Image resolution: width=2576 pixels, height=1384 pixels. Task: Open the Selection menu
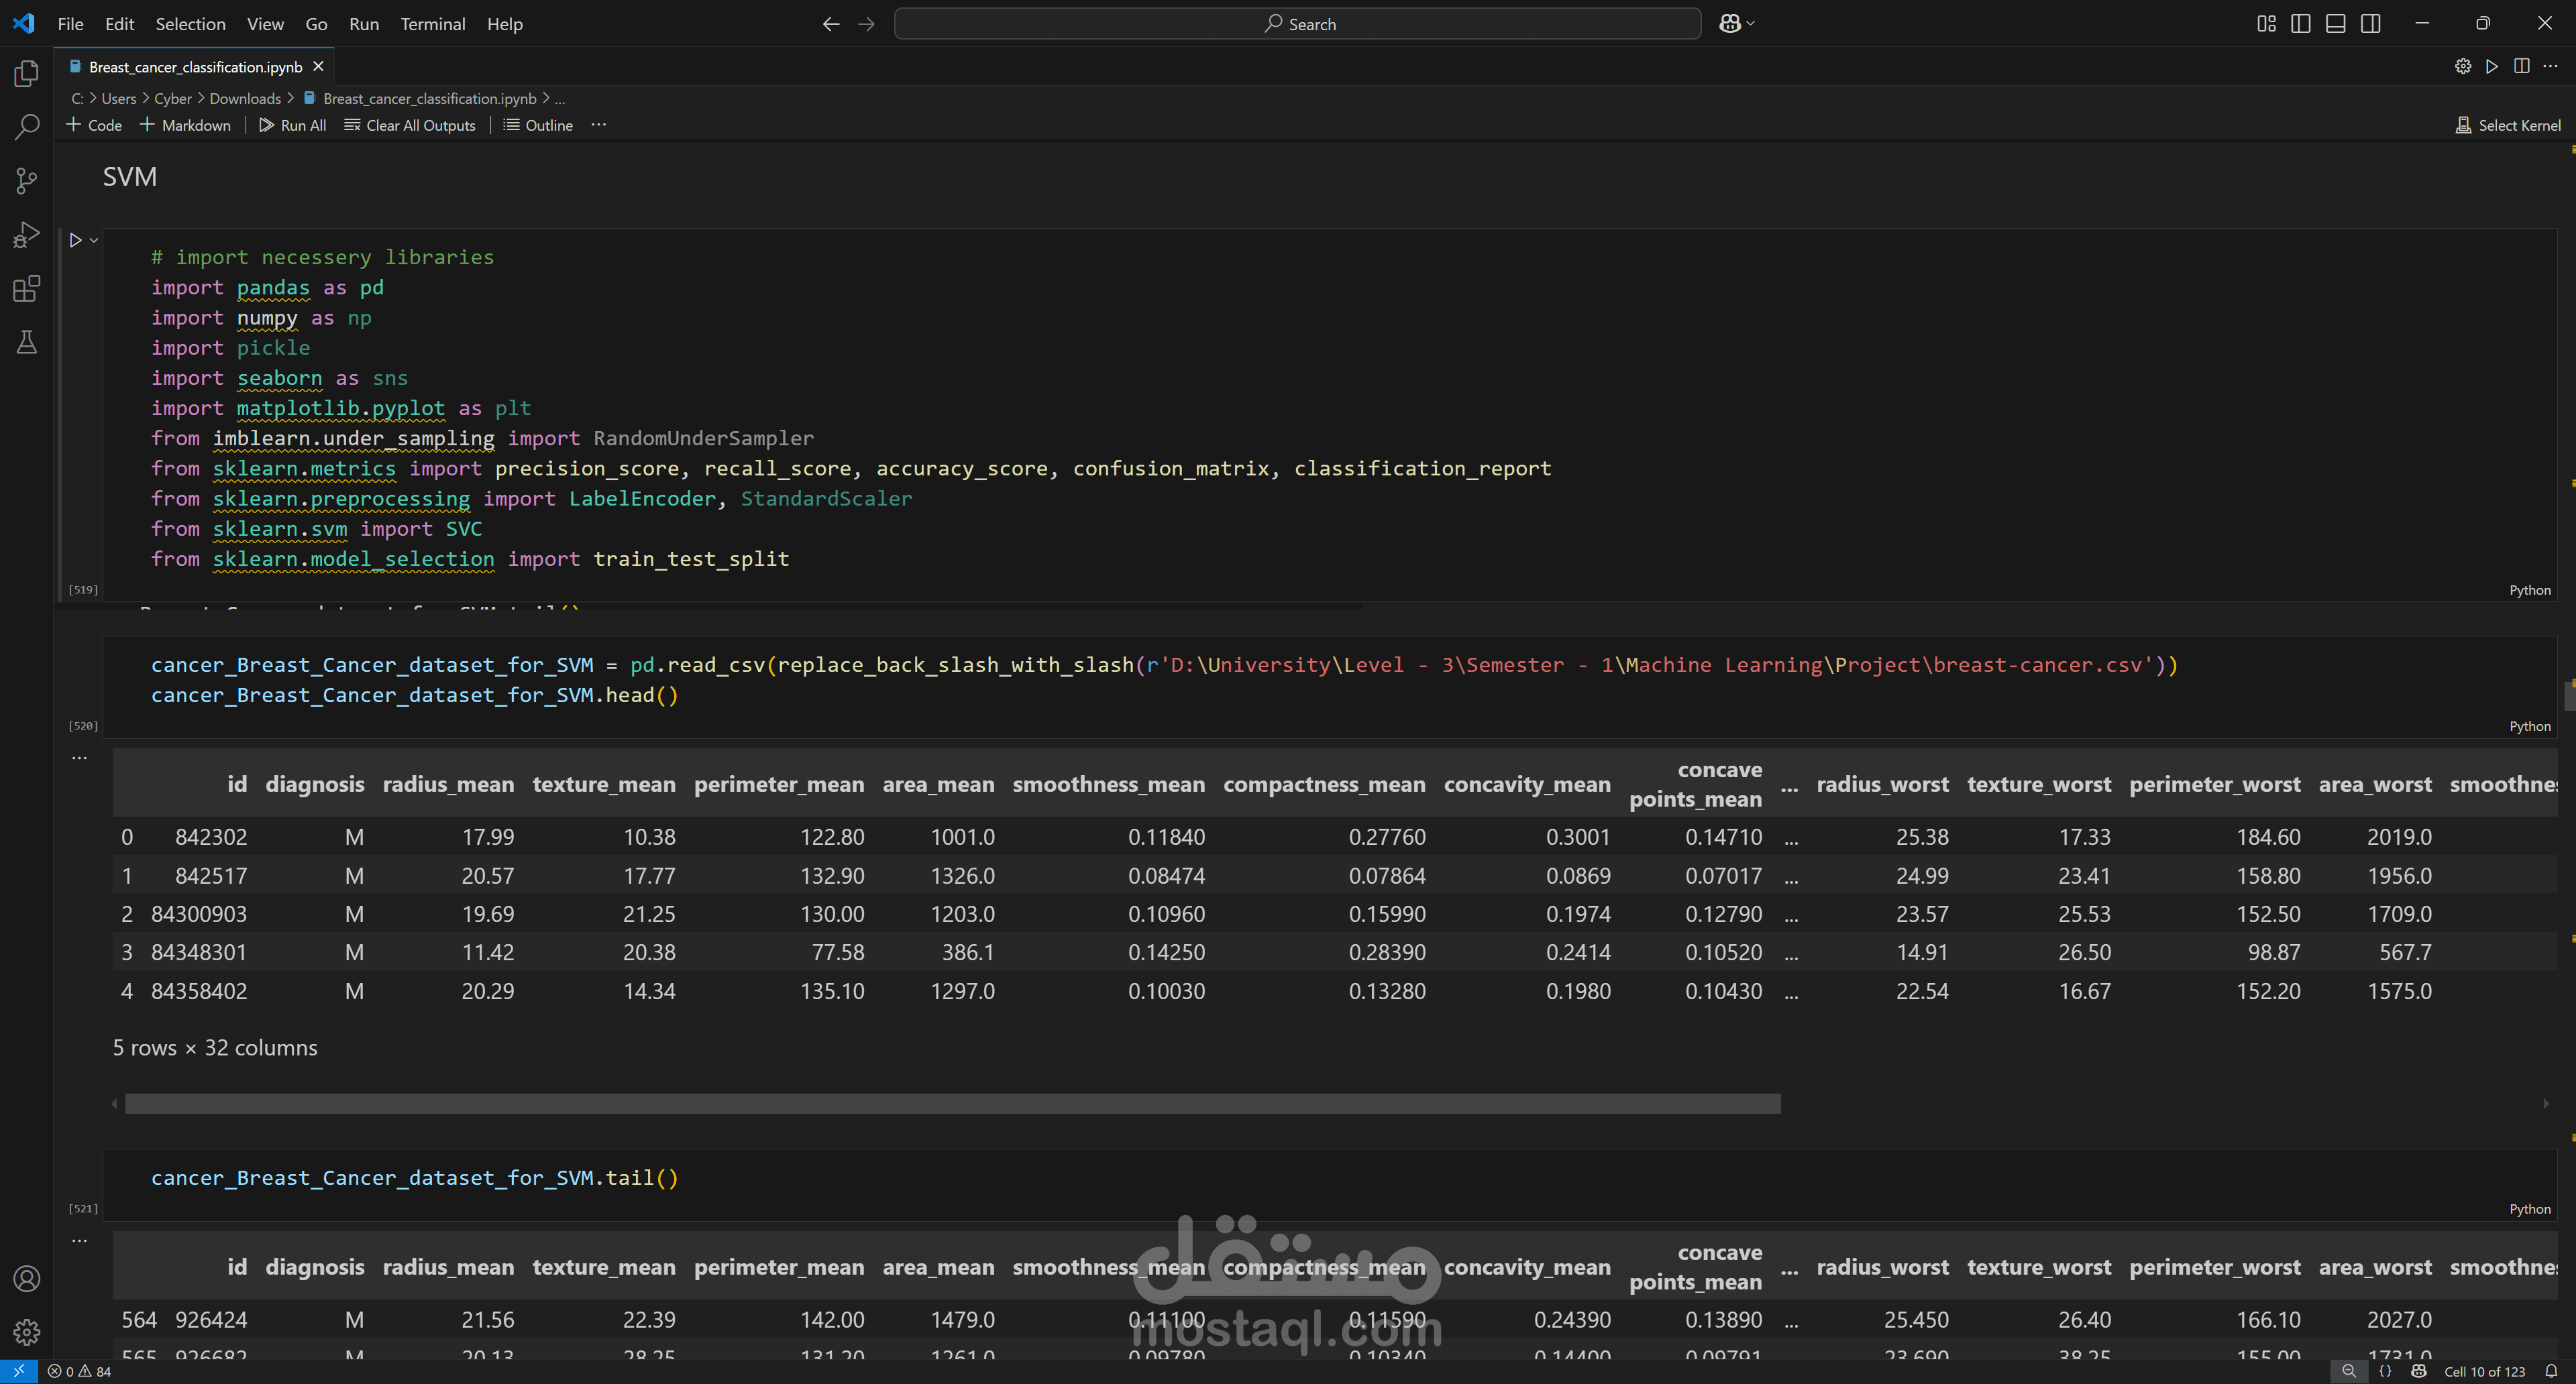190,24
